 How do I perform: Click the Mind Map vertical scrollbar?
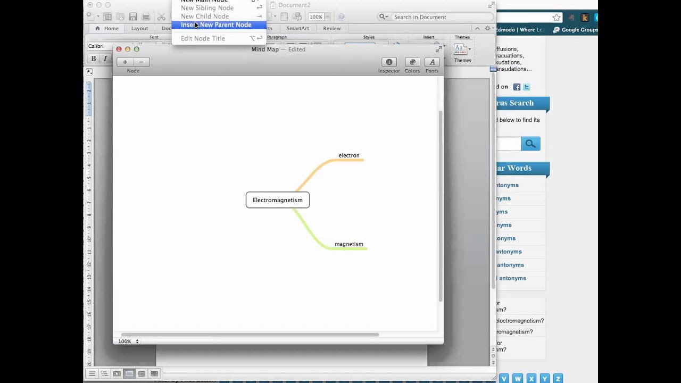coord(440,206)
